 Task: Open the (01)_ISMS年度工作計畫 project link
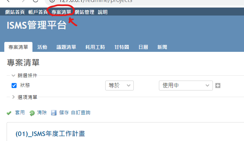click(50, 134)
